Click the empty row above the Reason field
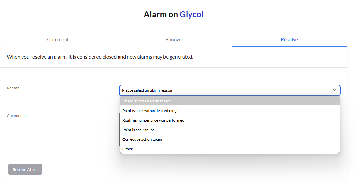Image resolution: width=360 pixels, height=185 pixels. [173, 73]
